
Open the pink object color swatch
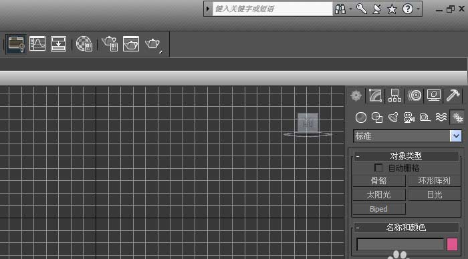tap(452, 244)
